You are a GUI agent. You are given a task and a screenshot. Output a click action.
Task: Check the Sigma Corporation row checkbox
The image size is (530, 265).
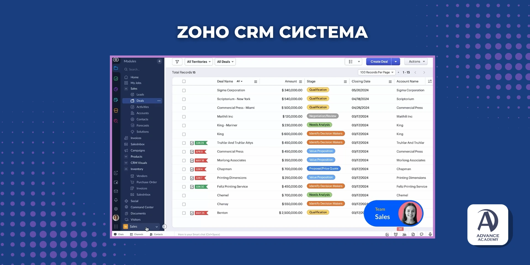coord(184,91)
